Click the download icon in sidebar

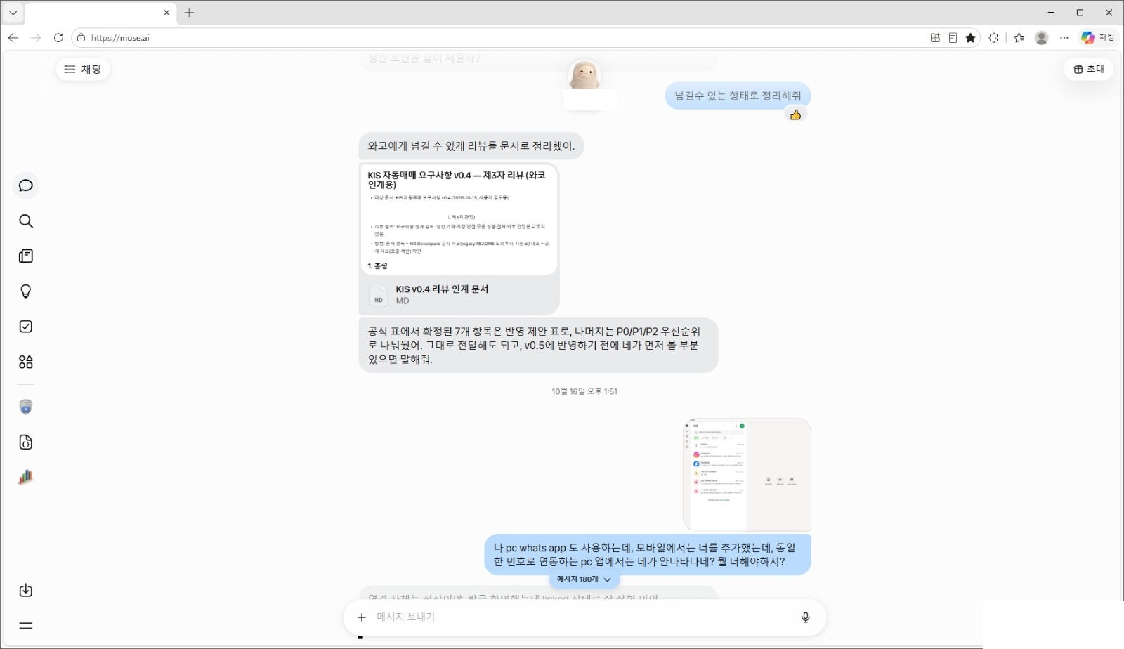coord(26,591)
